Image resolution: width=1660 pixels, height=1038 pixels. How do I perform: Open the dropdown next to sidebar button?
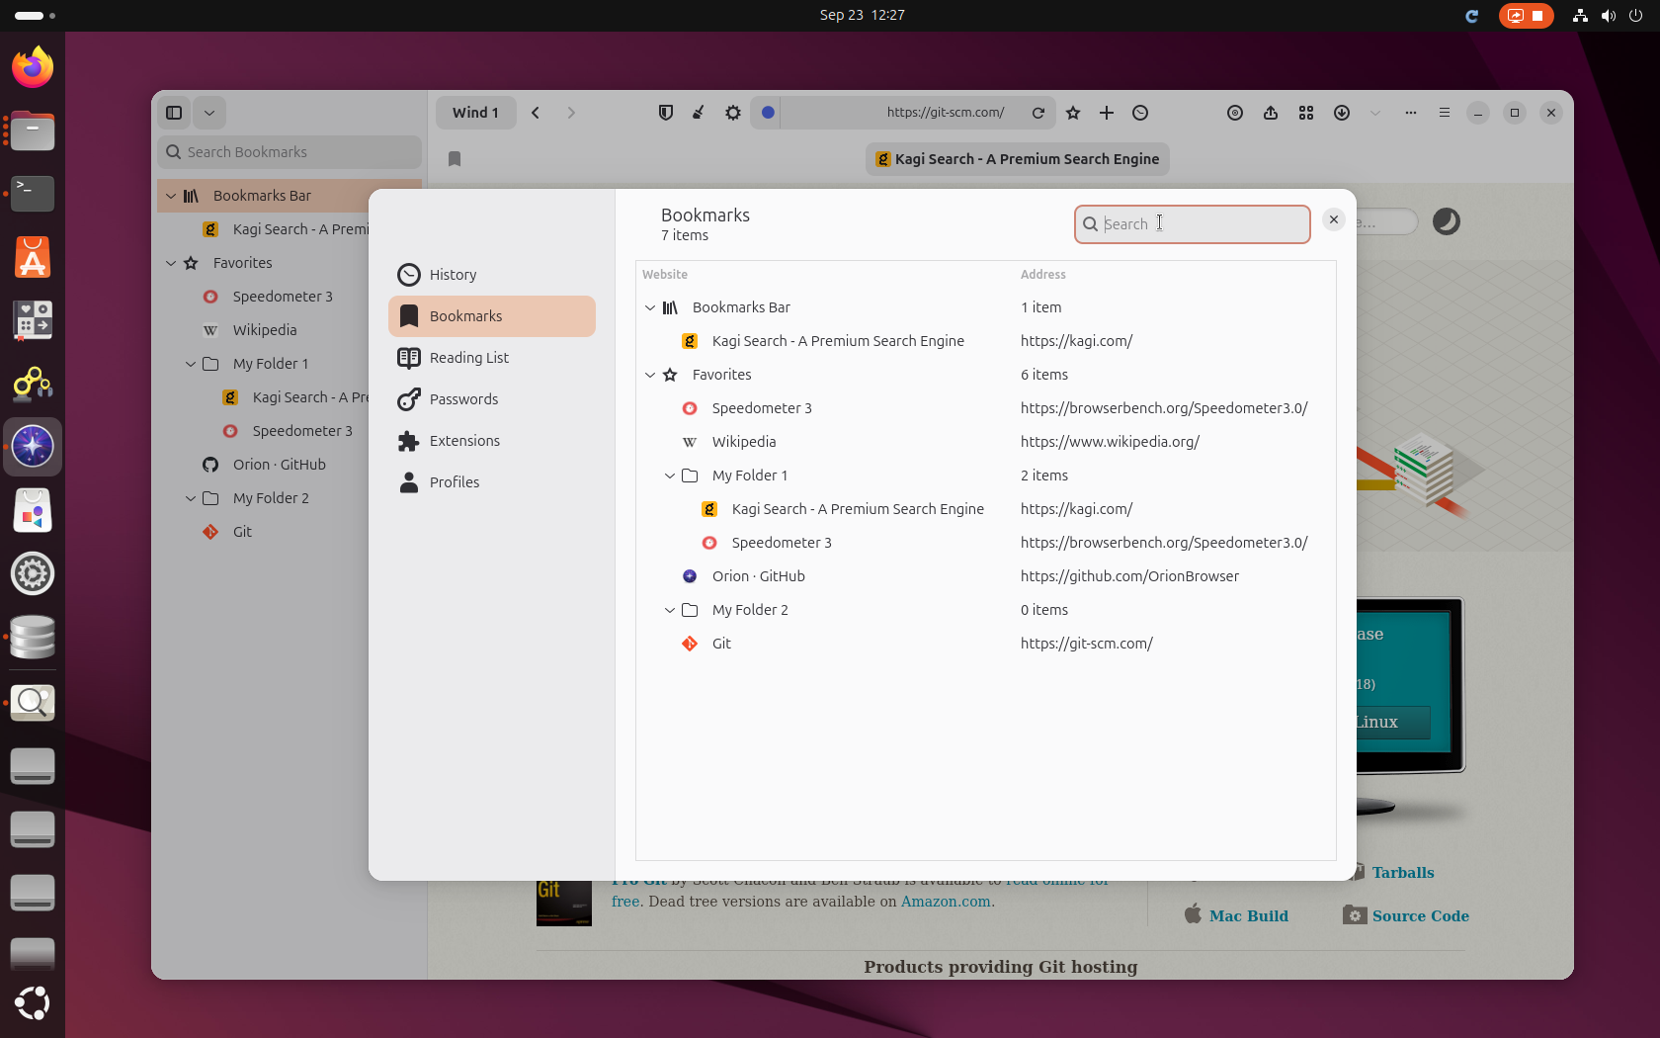[x=209, y=113]
